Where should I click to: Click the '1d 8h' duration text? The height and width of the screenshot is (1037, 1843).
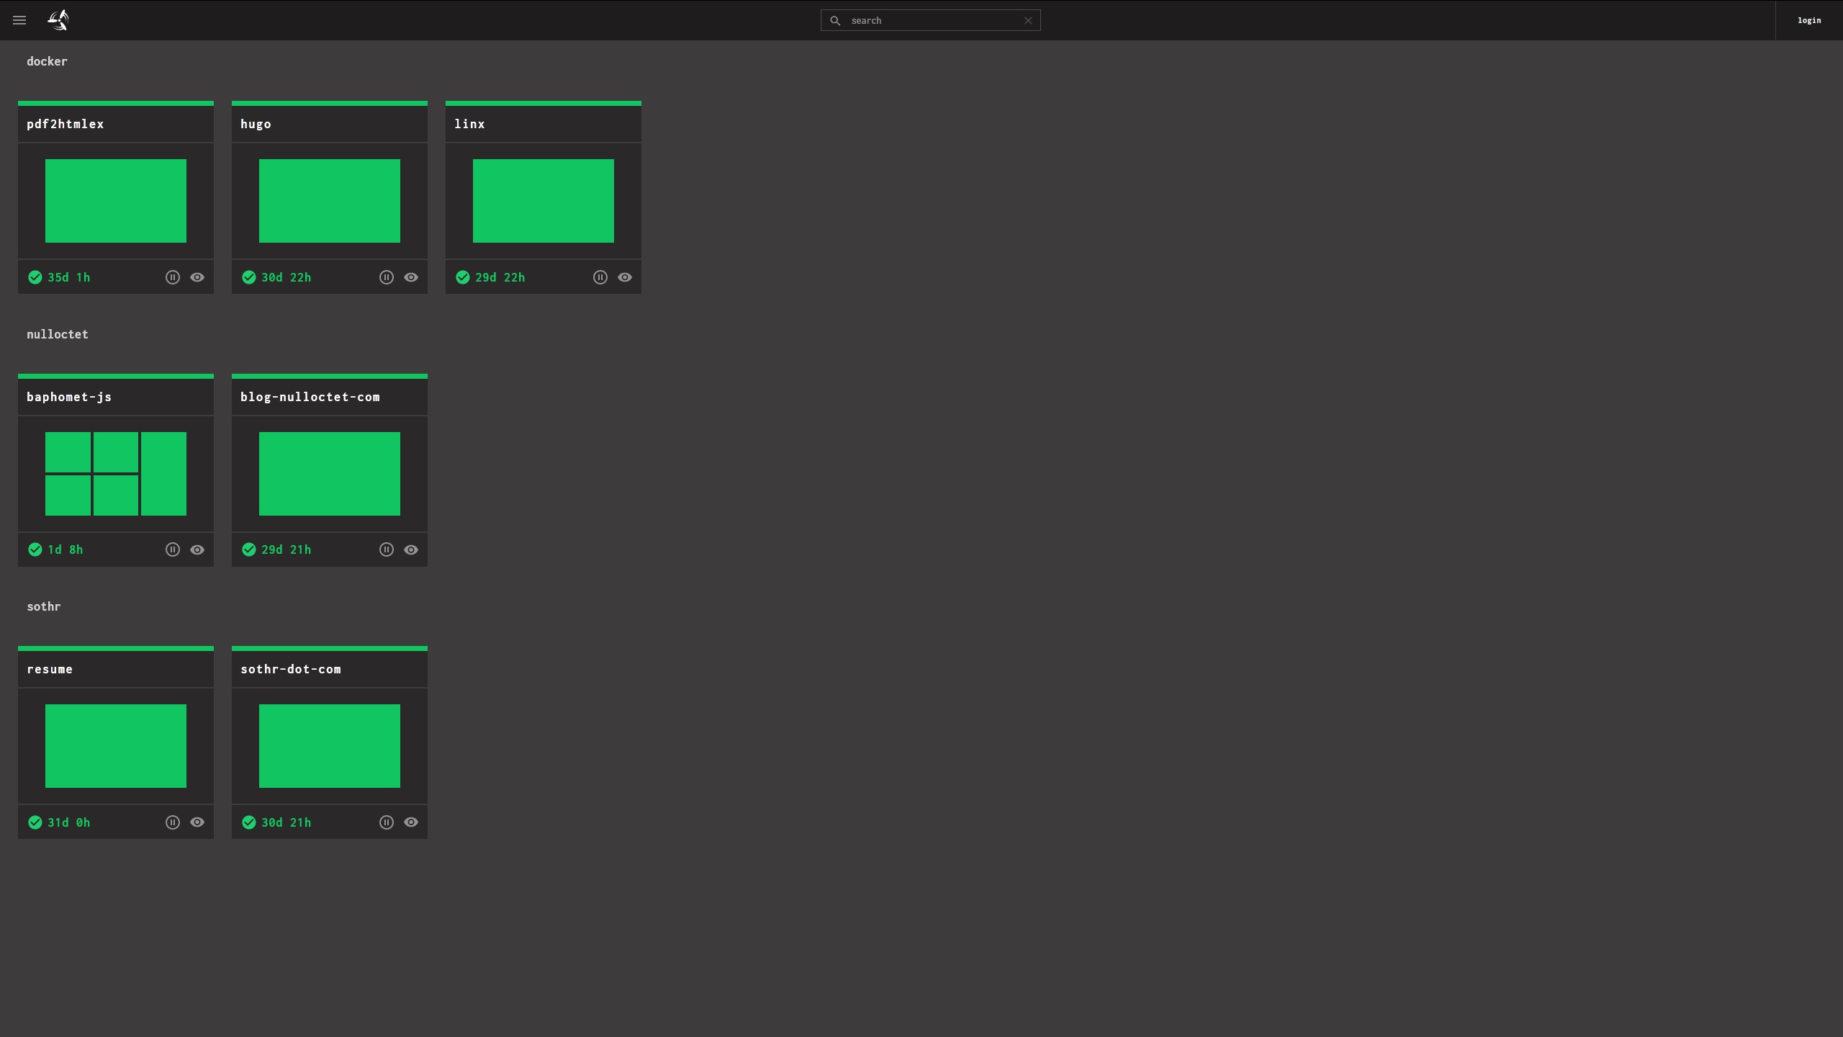66,549
